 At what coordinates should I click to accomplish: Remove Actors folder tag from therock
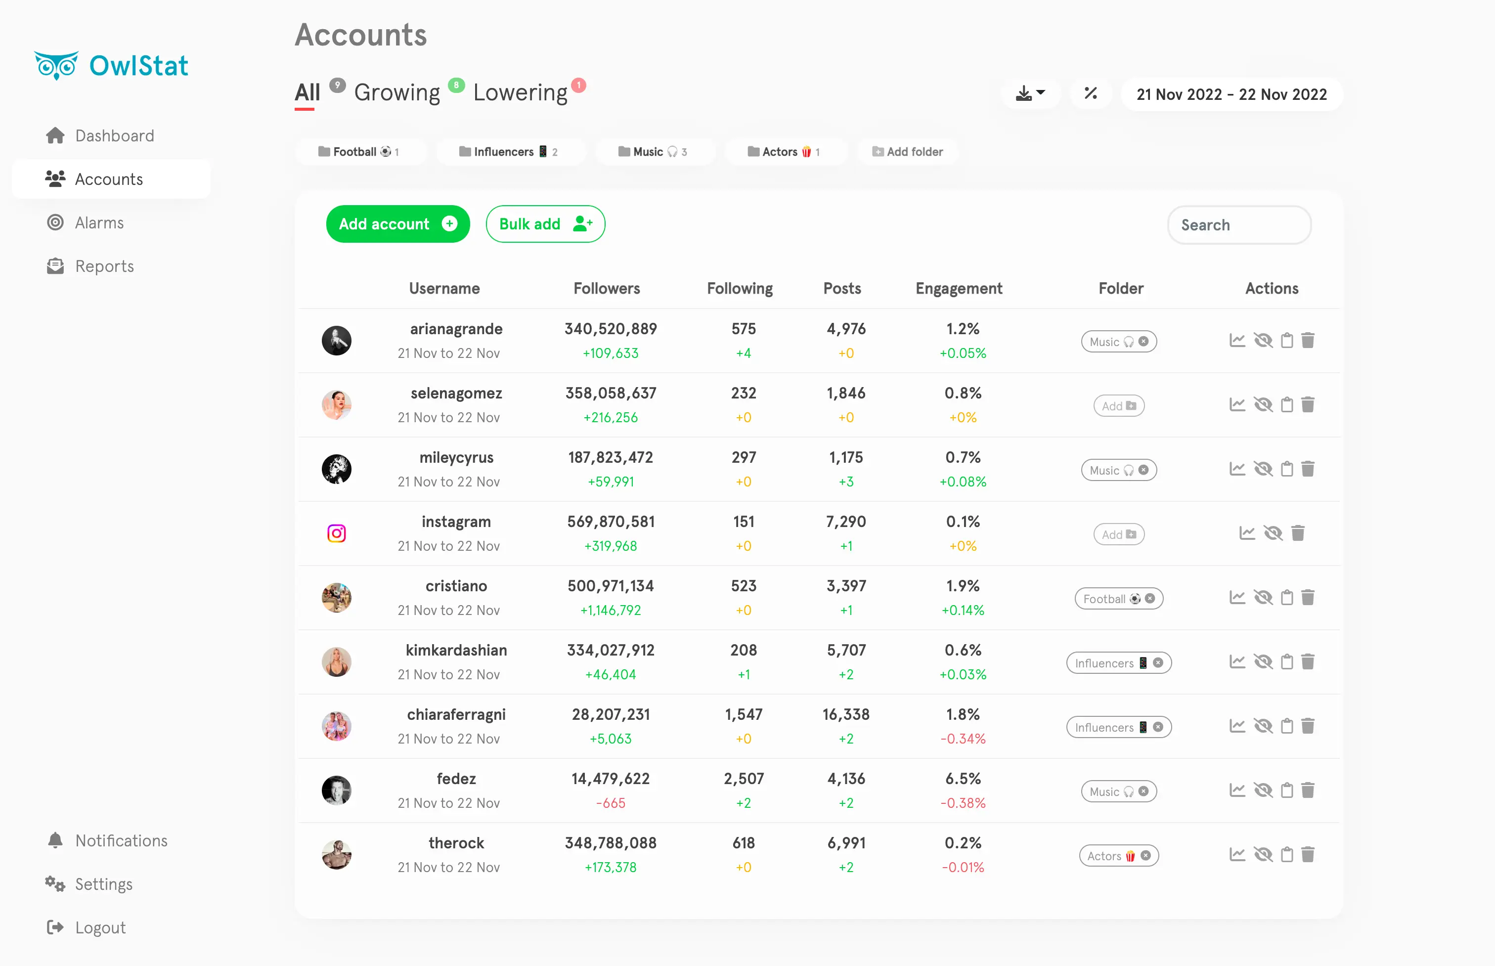(x=1145, y=856)
